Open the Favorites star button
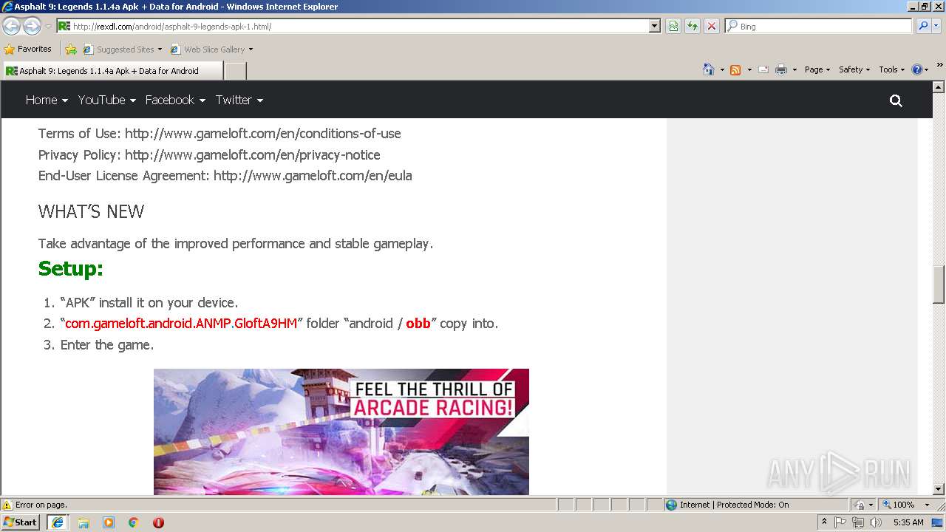The height and width of the screenshot is (532, 946). click(28, 49)
